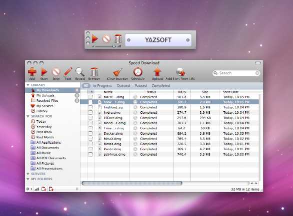293x216 pixels.
Task: Click Add Files from URL icon
Action: tap(180, 72)
